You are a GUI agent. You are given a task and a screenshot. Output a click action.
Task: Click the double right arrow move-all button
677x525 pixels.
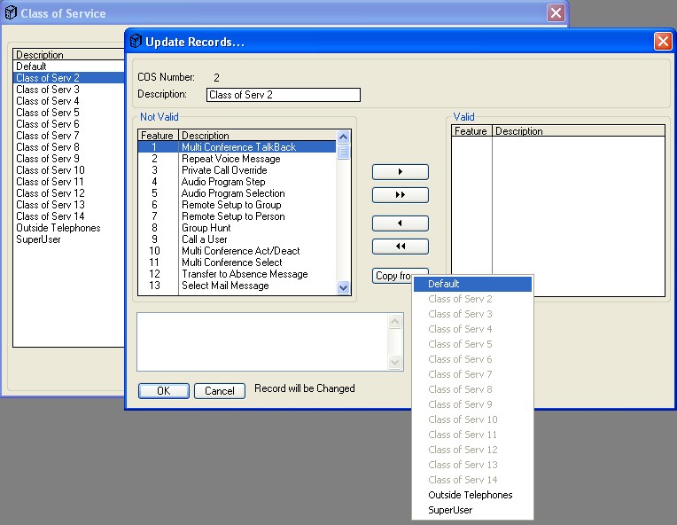point(400,195)
